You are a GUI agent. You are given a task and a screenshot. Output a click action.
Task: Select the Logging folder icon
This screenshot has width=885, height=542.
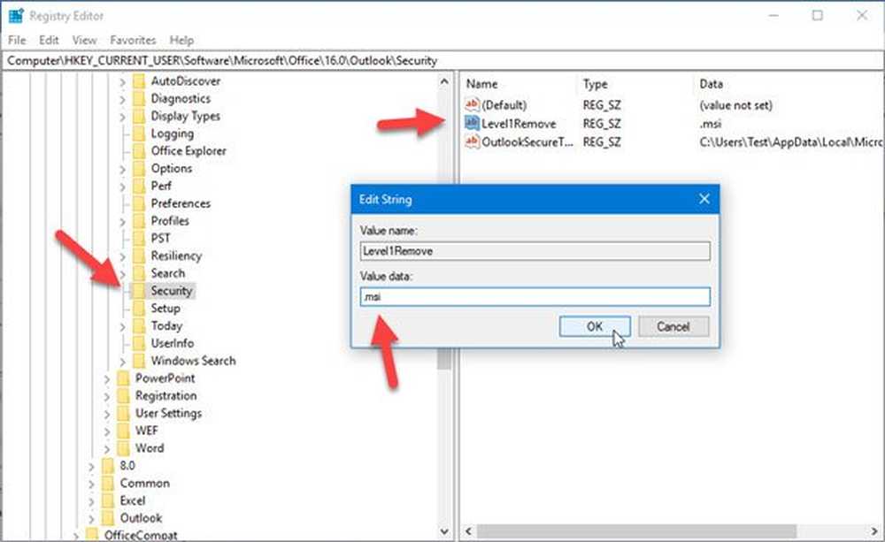click(x=139, y=134)
